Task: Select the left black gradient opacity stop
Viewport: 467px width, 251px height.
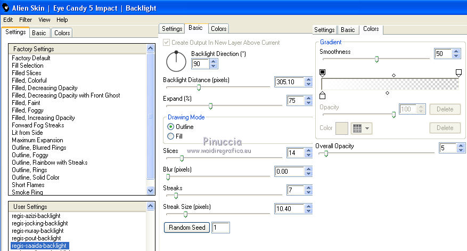Action: click(x=322, y=72)
